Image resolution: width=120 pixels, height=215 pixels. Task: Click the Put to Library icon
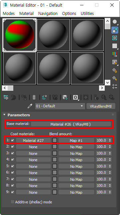click(65, 97)
